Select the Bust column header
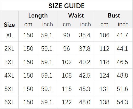This screenshot has height=109, width=133. tap(114, 15)
